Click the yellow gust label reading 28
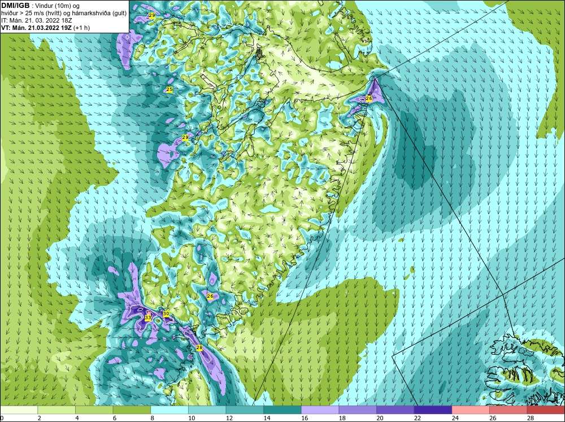565x422 pixels. pyautogui.click(x=199, y=348)
